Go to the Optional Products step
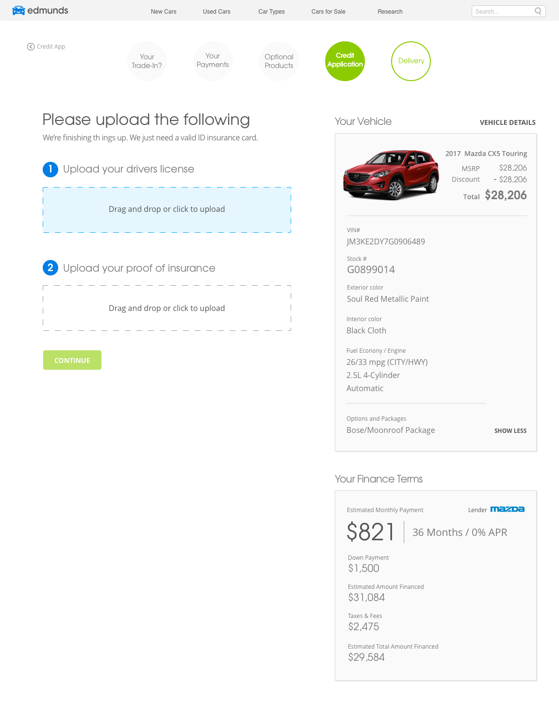Viewport: 559px width, 722px height. (279, 61)
